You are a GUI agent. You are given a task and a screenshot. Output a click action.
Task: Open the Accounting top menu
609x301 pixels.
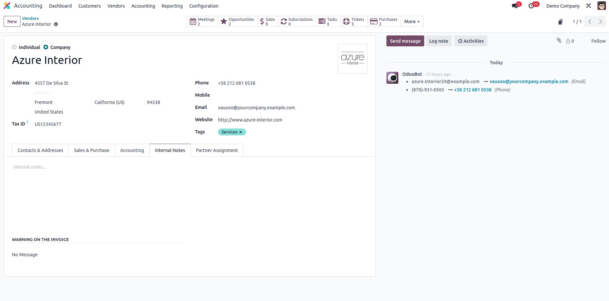pos(143,6)
